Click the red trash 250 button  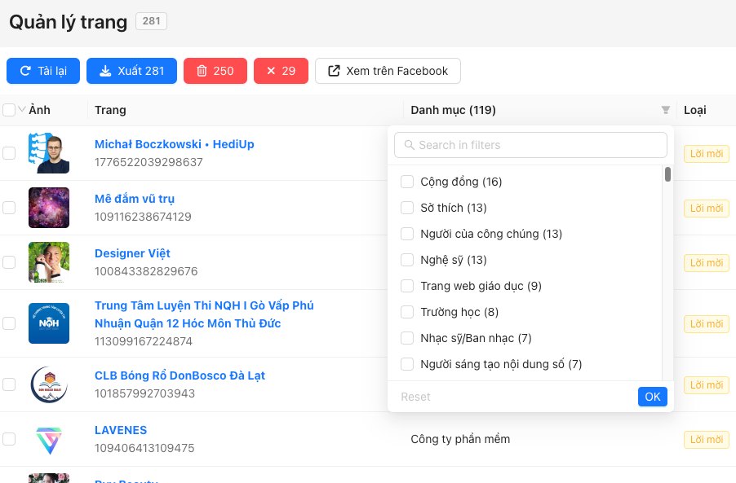pyautogui.click(x=215, y=71)
